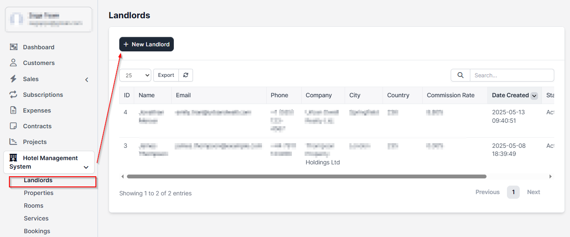Open the Properties submenu item
This screenshot has width=570, height=237.
click(x=39, y=193)
